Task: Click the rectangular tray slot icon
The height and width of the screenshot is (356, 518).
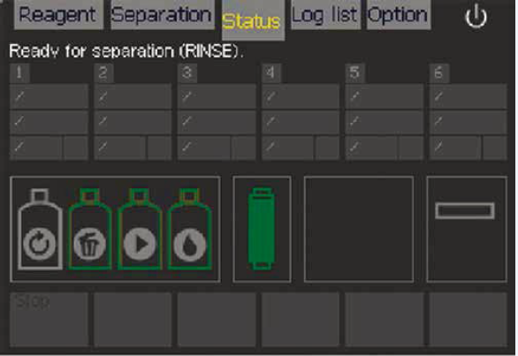Action: pyautogui.click(x=465, y=211)
